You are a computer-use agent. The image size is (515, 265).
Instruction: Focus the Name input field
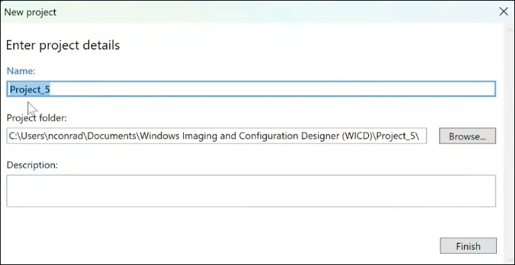click(x=251, y=89)
